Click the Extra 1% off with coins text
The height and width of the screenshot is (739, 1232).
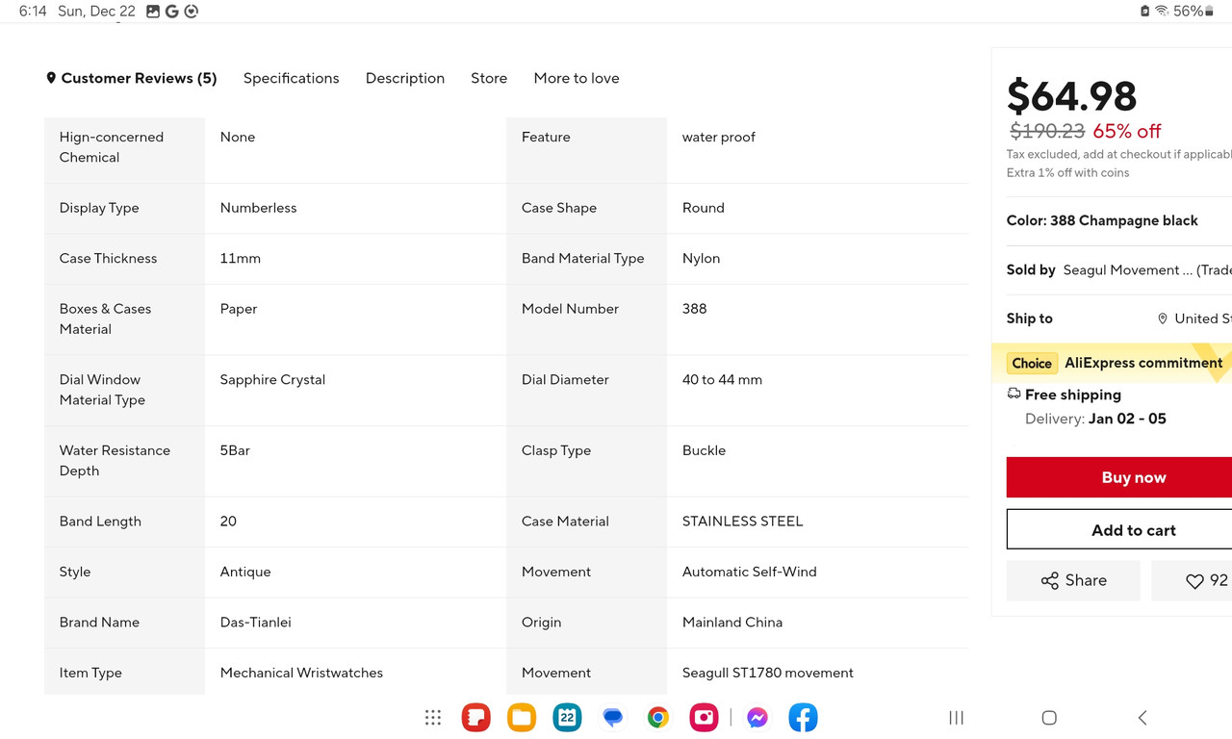[x=1068, y=173]
